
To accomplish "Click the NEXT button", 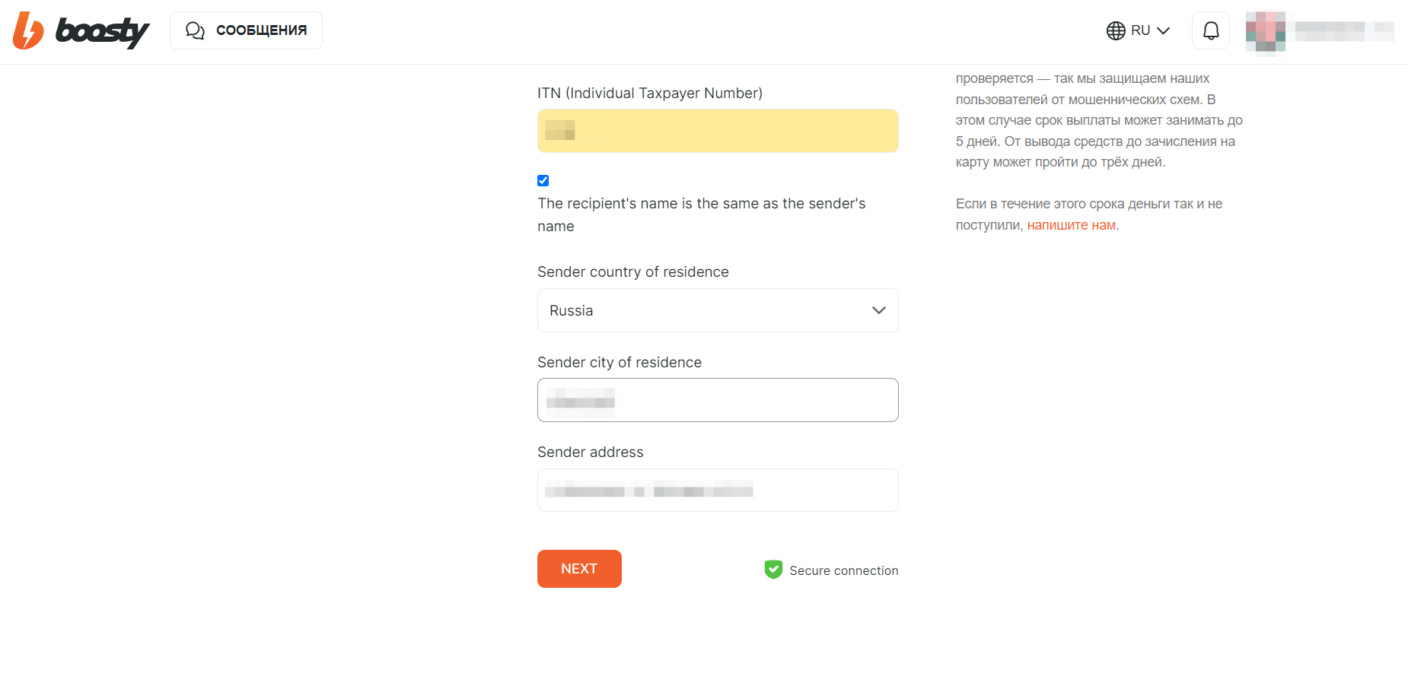I will point(579,569).
